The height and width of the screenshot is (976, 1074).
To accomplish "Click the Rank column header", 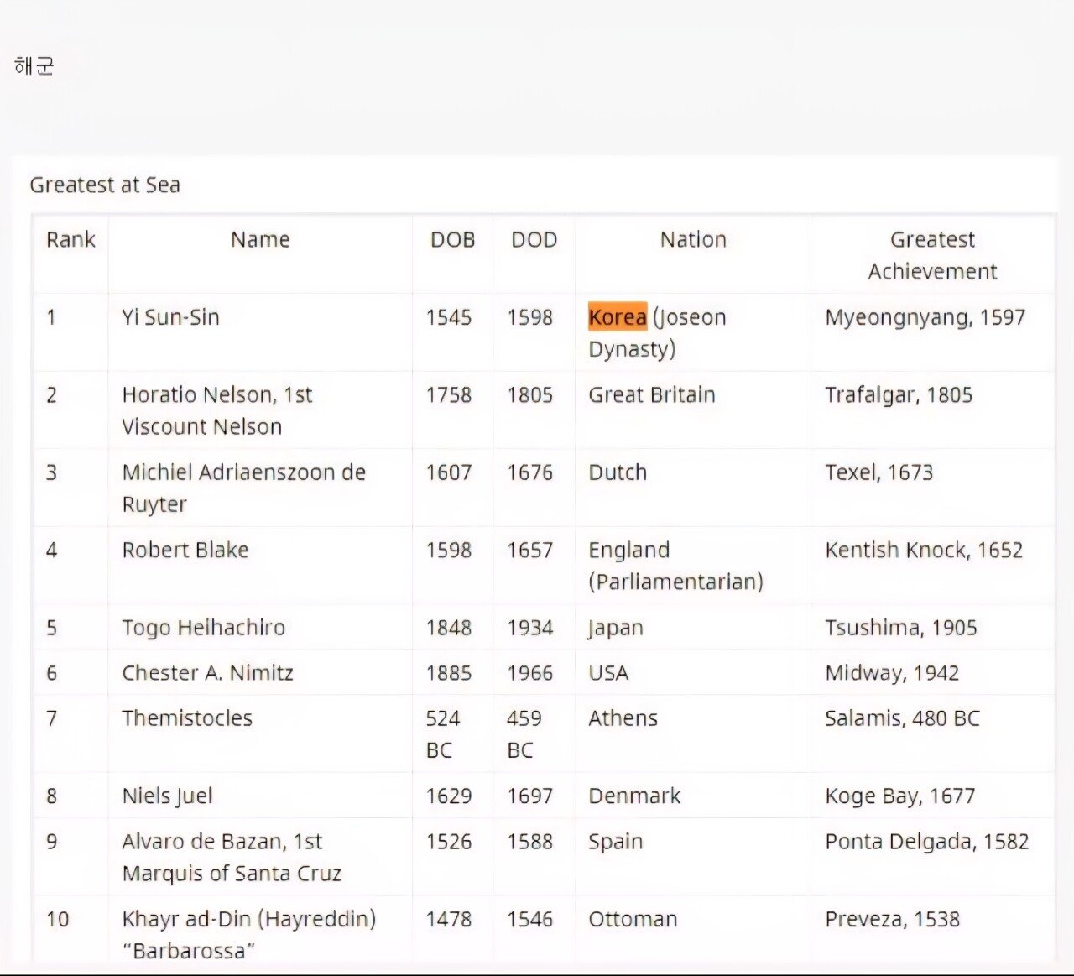I will point(70,240).
